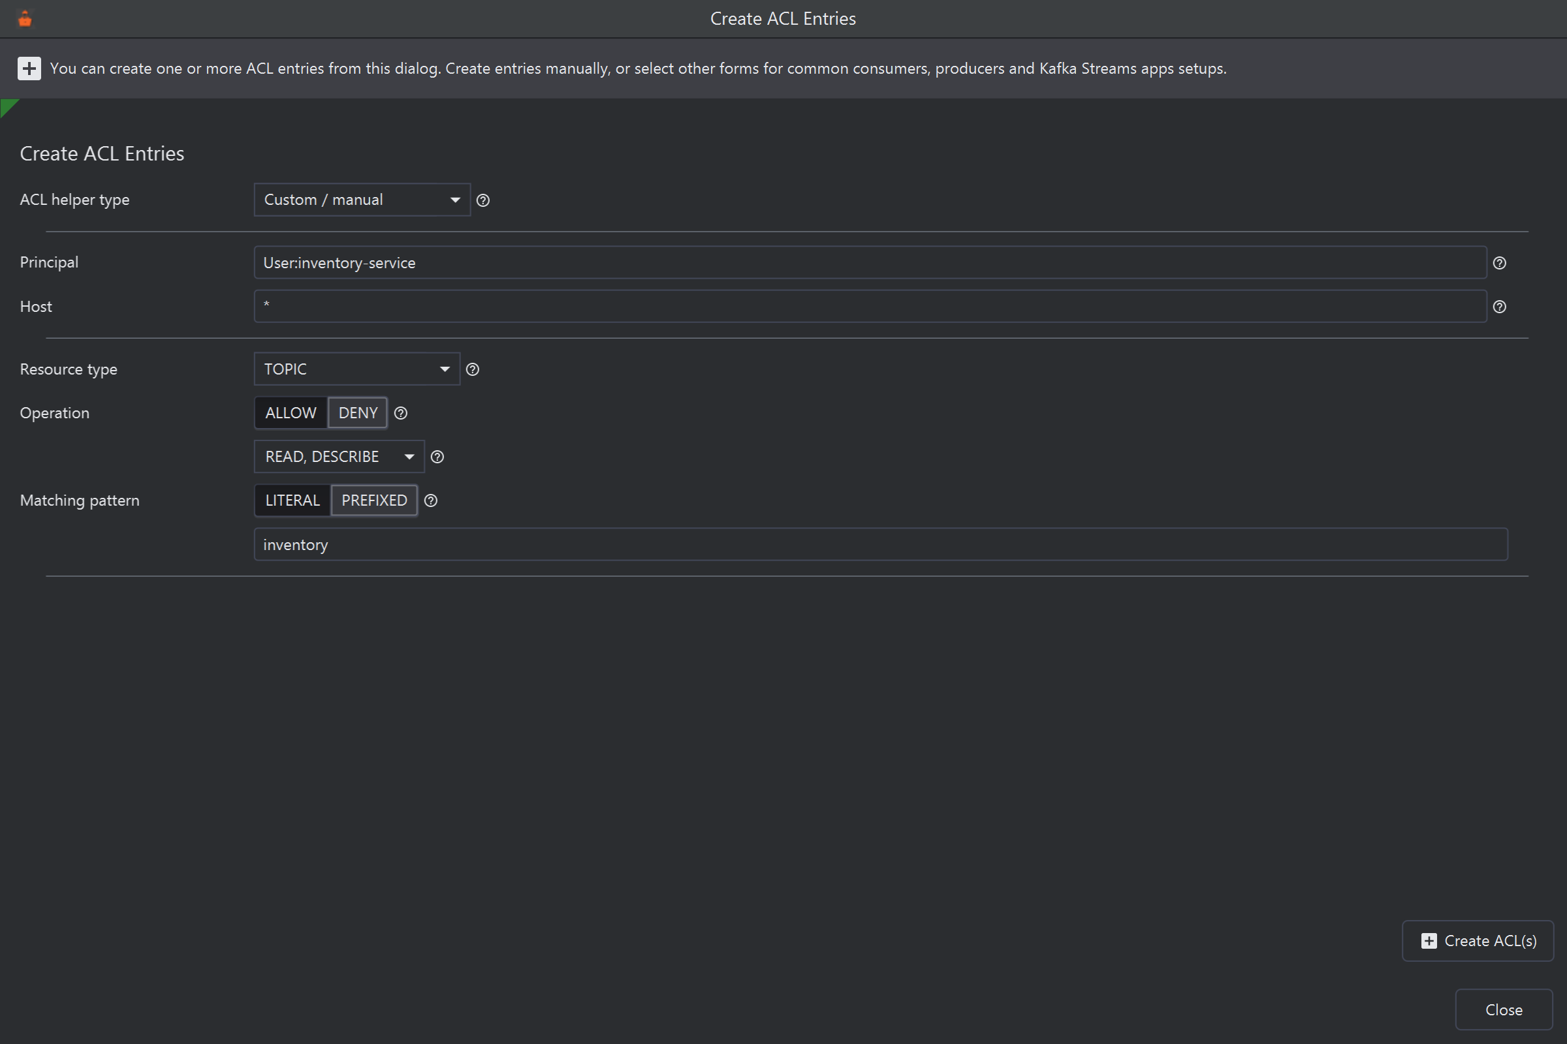The width and height of the screenshot is (1567, 1044).
Task: Focus the Principal input field
Action: point(870,263)
